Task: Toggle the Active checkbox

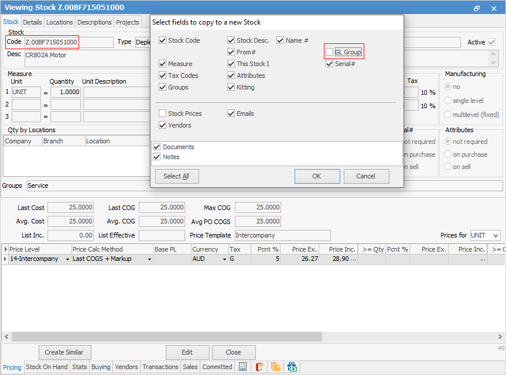Action: [491, 42]
